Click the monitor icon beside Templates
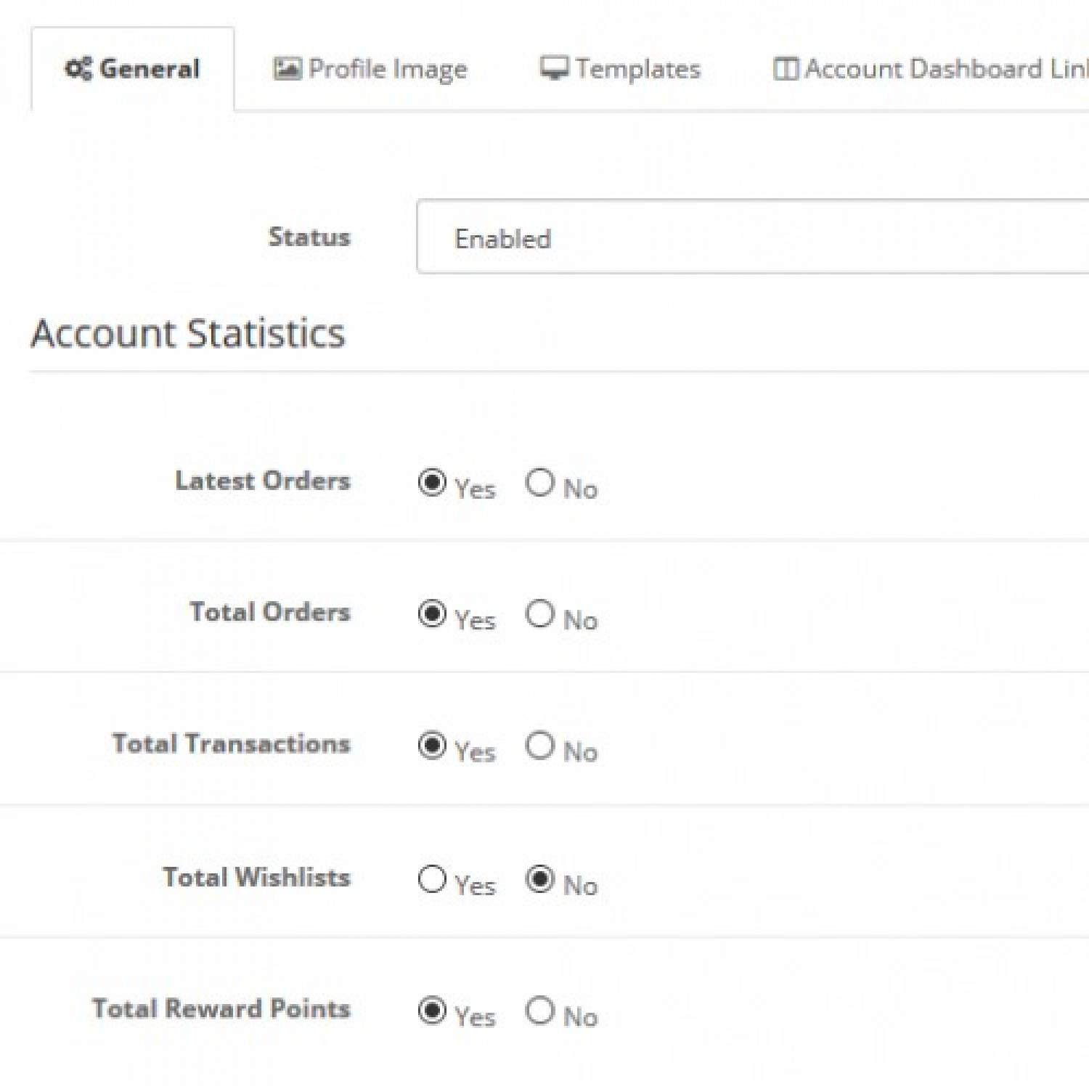Screen dimensions: 1089x1089 pyautogui.click(x=554, y=69)
